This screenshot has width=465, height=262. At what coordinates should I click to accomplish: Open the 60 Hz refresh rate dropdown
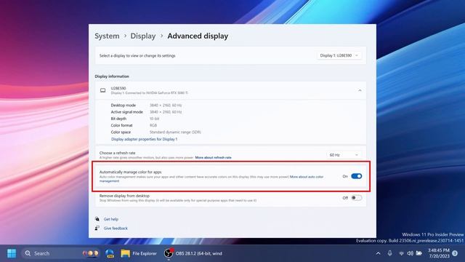coord(344,155)
